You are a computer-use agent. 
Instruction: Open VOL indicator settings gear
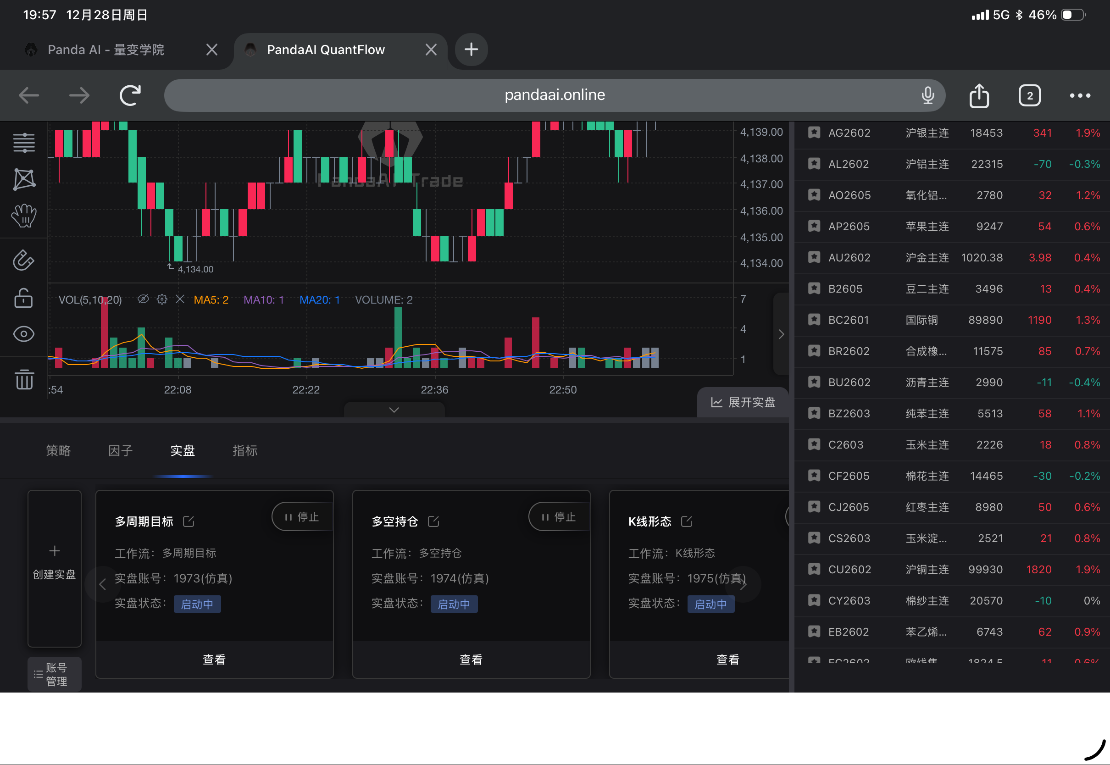click(162, 299)
